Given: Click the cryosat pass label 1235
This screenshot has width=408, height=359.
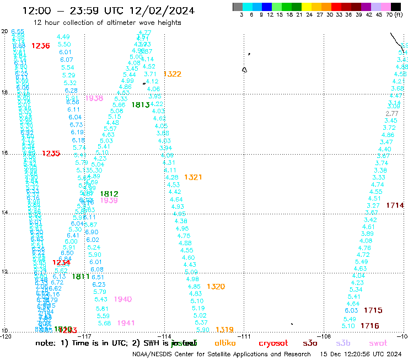Looking at the screenshot, I should point(51,154).
